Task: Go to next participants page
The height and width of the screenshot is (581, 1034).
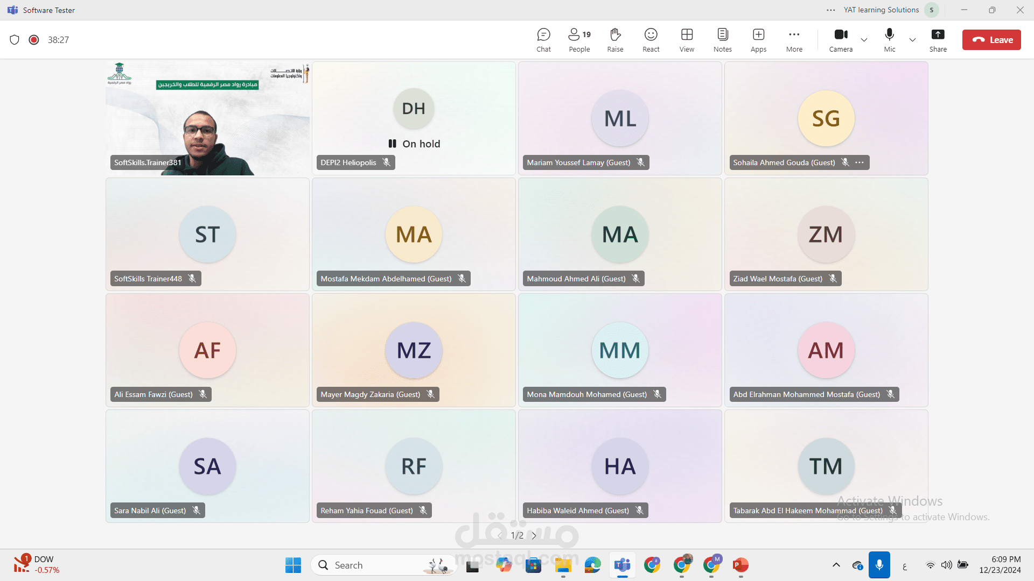Action: pos(534,536)
